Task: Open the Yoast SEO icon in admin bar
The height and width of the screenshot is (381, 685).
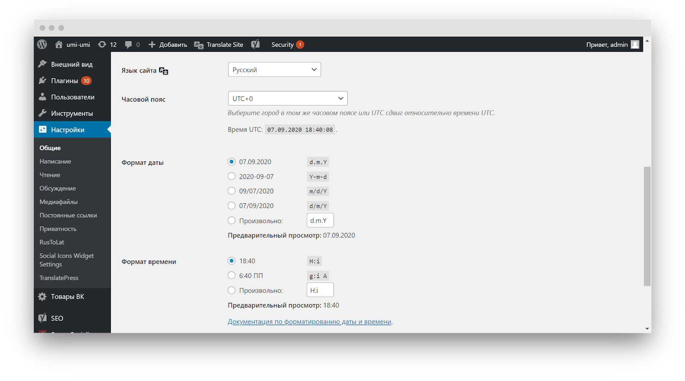Action: (256, 44)
